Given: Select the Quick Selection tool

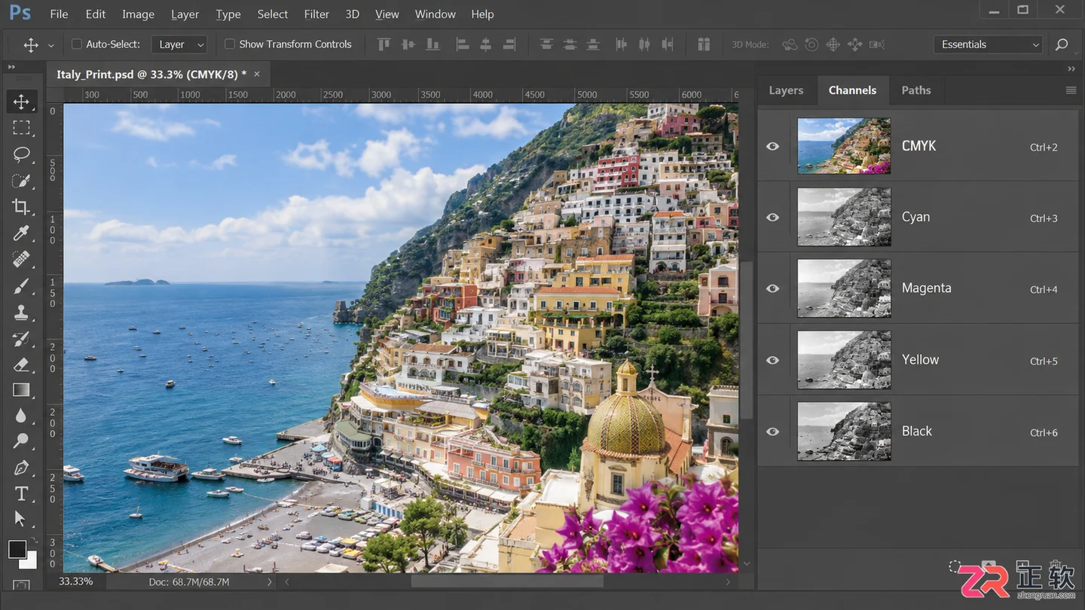Looking at the screenshot, I should pyautogui.click(x=21, y=181).
